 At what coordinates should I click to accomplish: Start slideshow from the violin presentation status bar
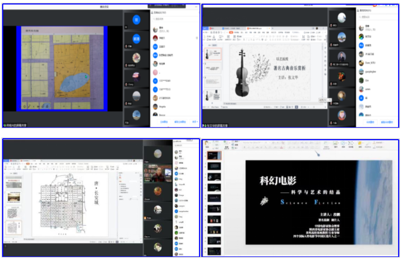coord(296,107)
